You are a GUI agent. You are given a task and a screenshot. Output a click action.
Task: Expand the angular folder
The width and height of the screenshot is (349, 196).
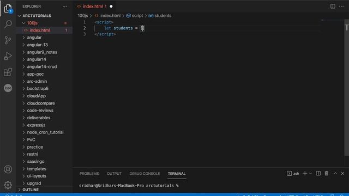coord(34,38)
